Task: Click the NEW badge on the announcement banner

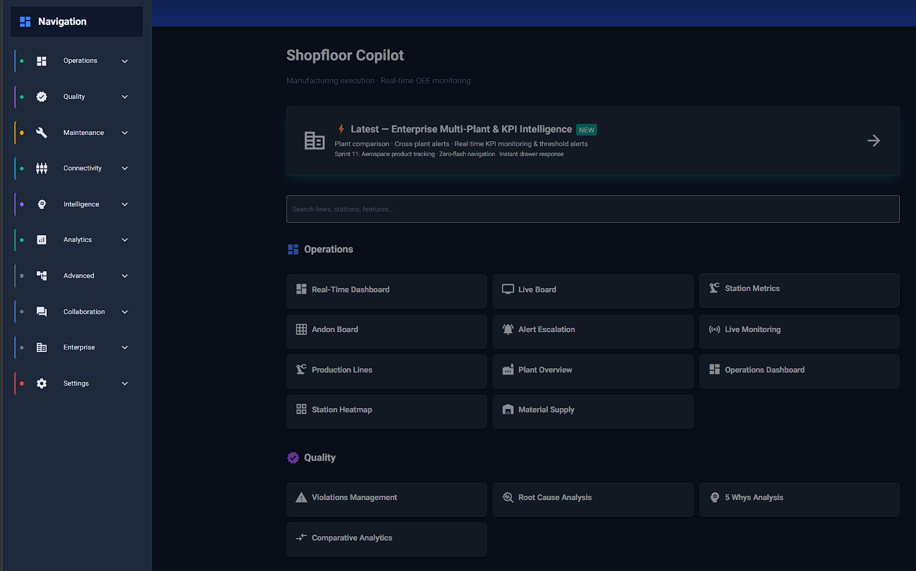Action: [587, 129]
